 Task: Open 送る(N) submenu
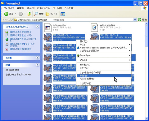(104, 60)
